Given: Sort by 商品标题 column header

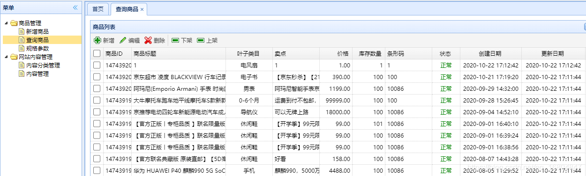Looking at the screenshot, I should [179, 53].
